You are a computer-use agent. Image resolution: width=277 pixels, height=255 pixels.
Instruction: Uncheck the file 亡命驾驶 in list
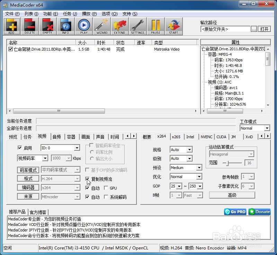click(10, 49)
